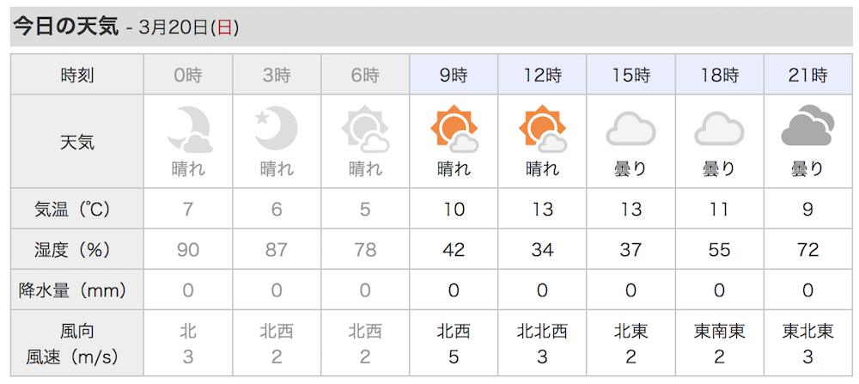Select the gray sun-and-cloud icon at 6時
Image resolution: width=859 pixels, height=384 pixels.
click(x=365, y=130)
